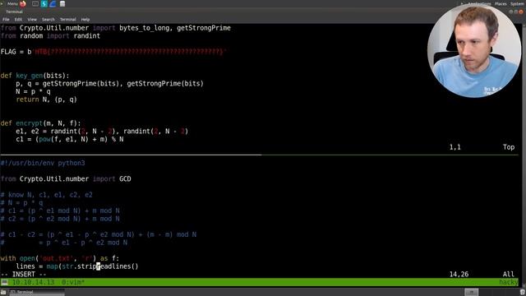Screen dimensions: 526x296
Task: Click the 'def key_gen(bits):' line
Action: click(x=35, y=76)
